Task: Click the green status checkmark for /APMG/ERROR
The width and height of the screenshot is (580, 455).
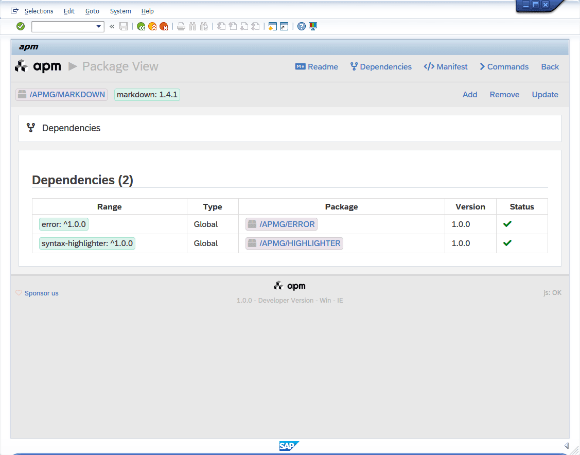Action: click(507, 224)
